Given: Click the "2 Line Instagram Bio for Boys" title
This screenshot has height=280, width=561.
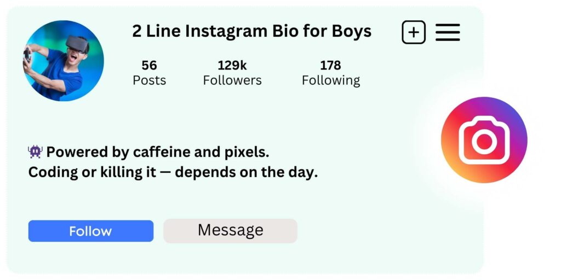Looking at the screenshot, I should point(251,31).
